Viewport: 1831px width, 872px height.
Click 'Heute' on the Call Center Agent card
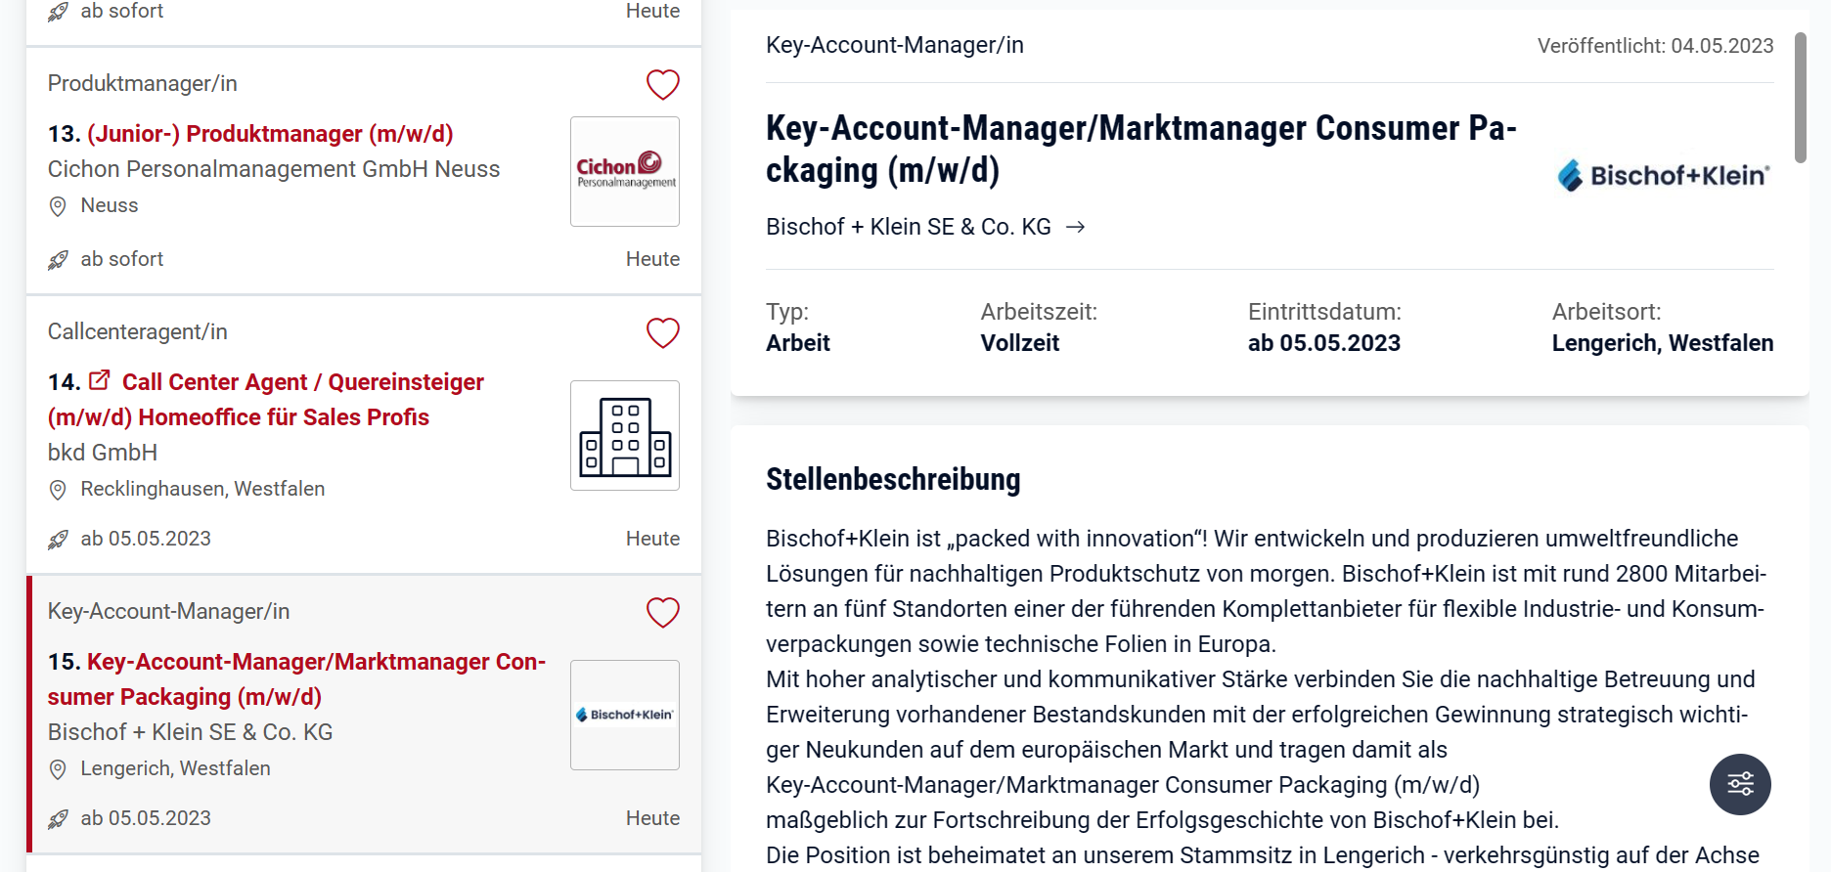pos(652,539)
